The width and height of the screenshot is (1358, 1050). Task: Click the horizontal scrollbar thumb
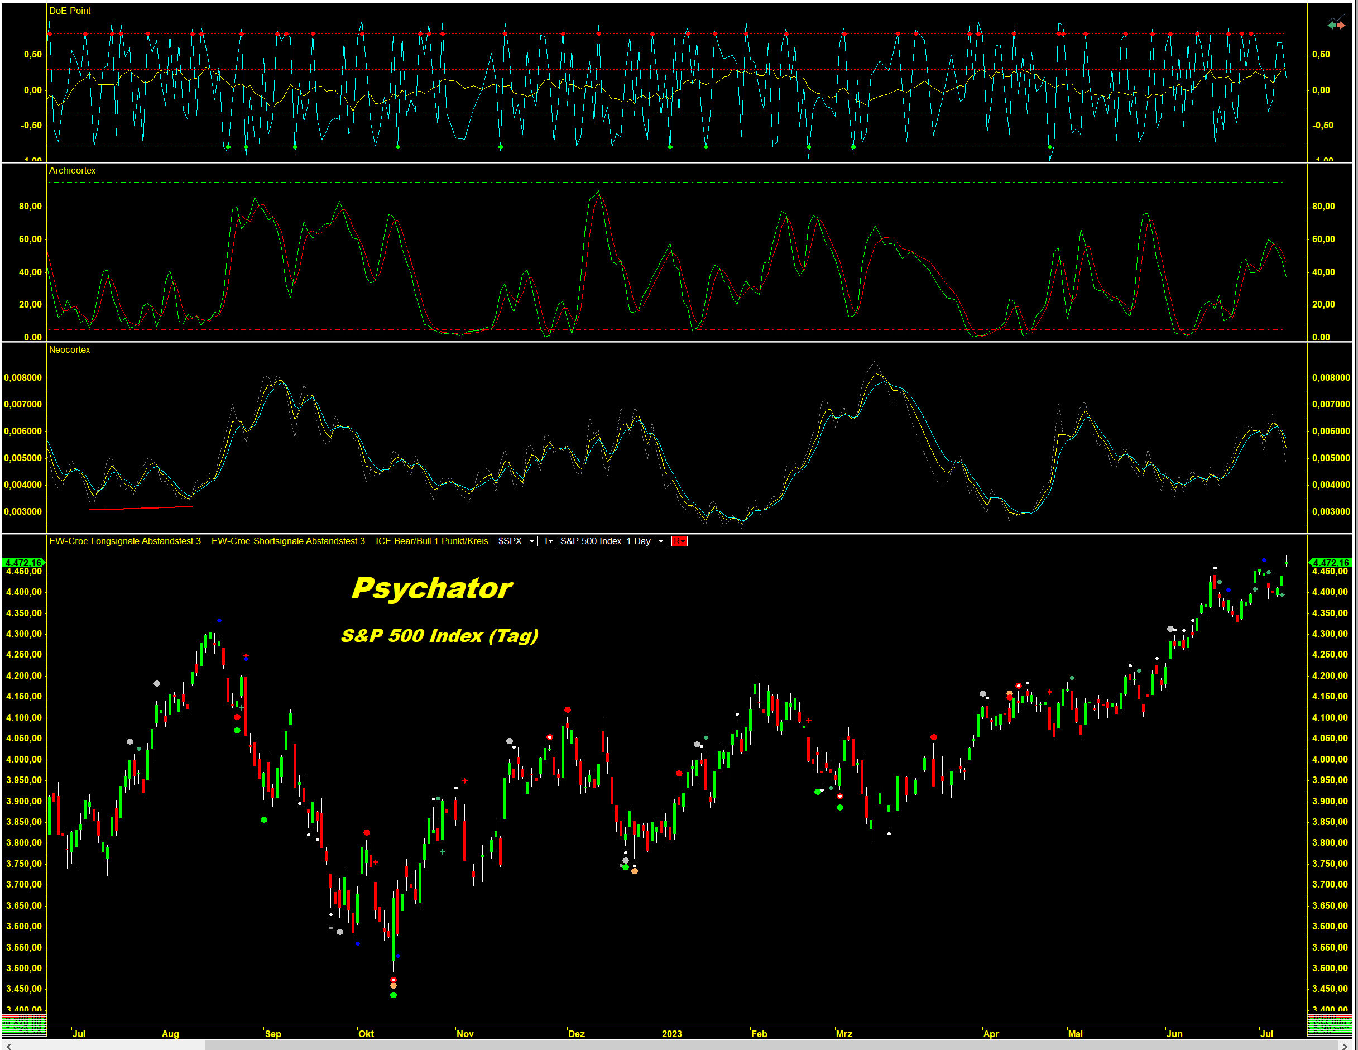pos(771,1046)
